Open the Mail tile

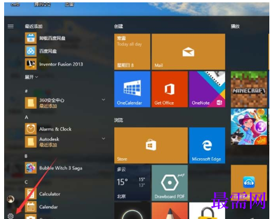pos(189,51)
